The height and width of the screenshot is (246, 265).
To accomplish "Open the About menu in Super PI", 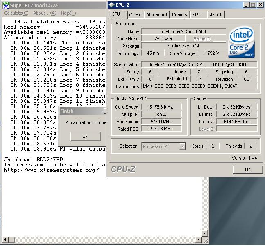I will 45,13.
